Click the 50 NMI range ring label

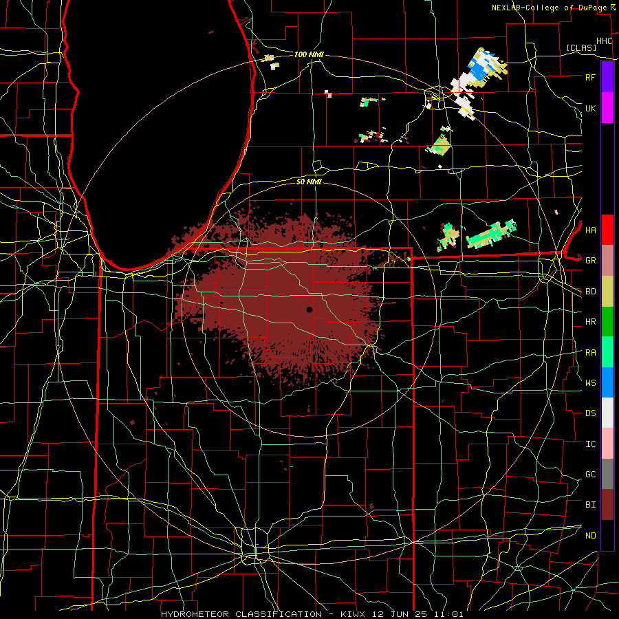309,182
